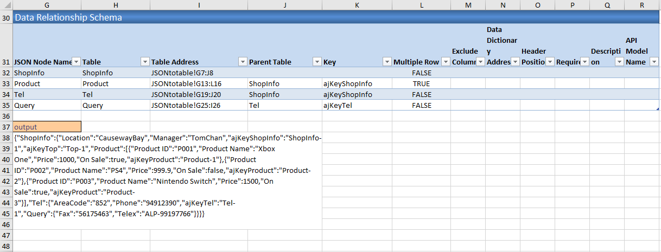
Task: Open the Description column filter dropdown
Action: pos(619,62)
